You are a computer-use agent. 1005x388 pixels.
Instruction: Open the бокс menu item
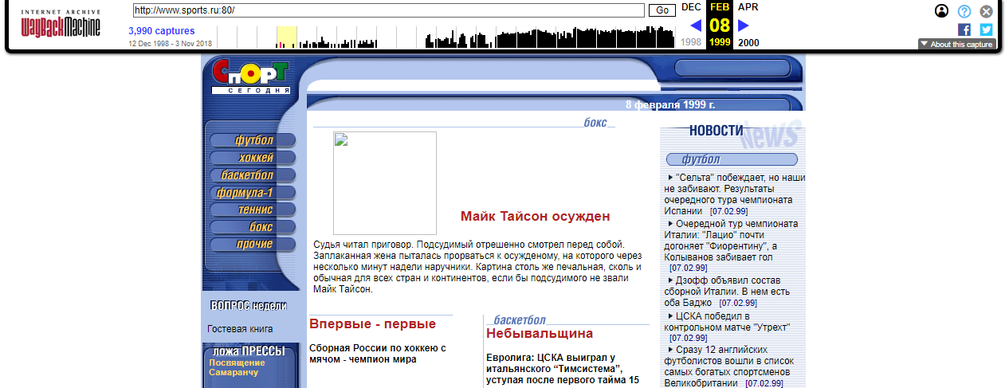[x=253, y=227]
